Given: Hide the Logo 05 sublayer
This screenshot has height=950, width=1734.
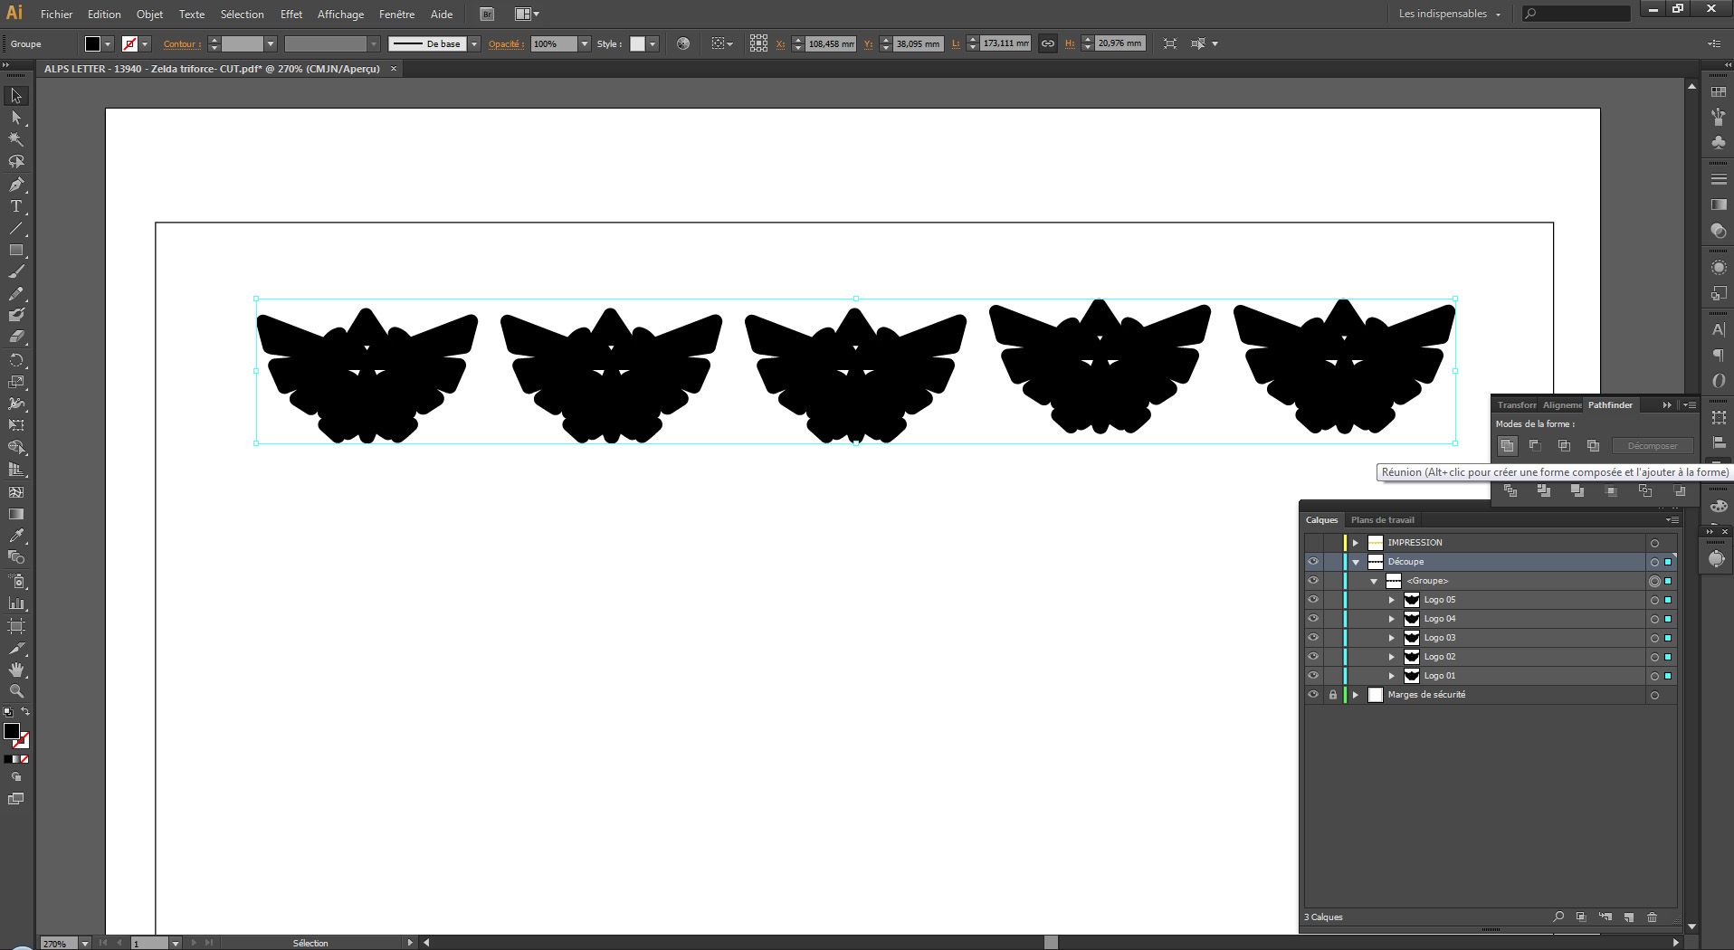Looking at the screenshot, I should click(1313, 600).
